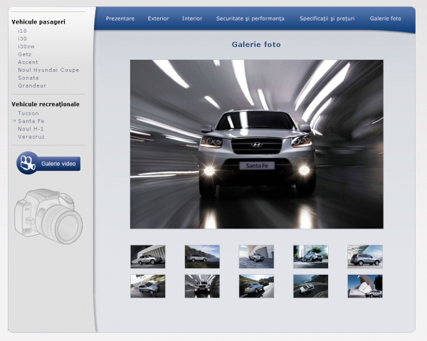Open the Tucson vehicle page
This screenshot has width=427, height=341.
(x=28, y=113)
